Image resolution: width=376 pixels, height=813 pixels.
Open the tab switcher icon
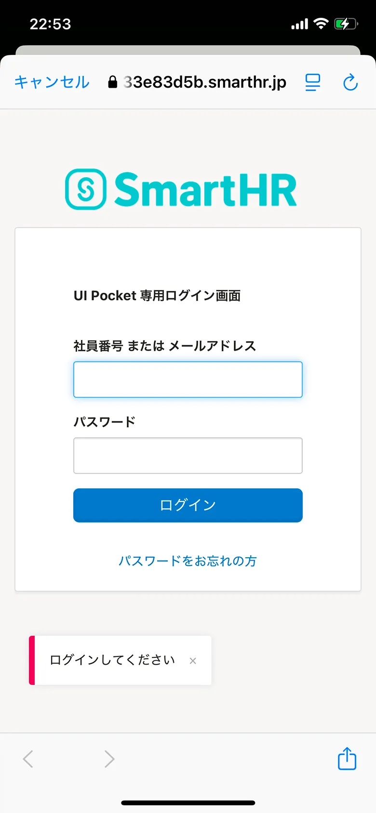(x=312, y=82)
